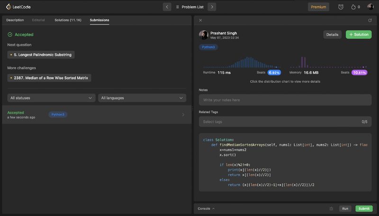The width and height of the screenshot is (379, 216).
Task: Click the Python3 tag in submission row
Action: [x=58, y=115]
